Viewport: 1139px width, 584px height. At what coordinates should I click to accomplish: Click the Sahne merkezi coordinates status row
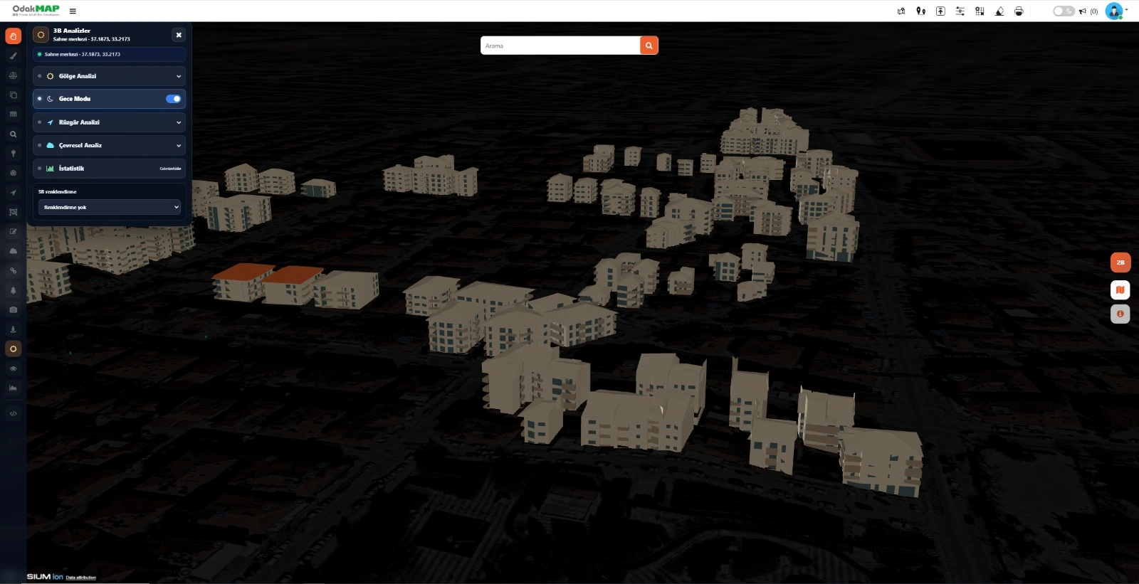pyautogui.click(x=109, y=54)
